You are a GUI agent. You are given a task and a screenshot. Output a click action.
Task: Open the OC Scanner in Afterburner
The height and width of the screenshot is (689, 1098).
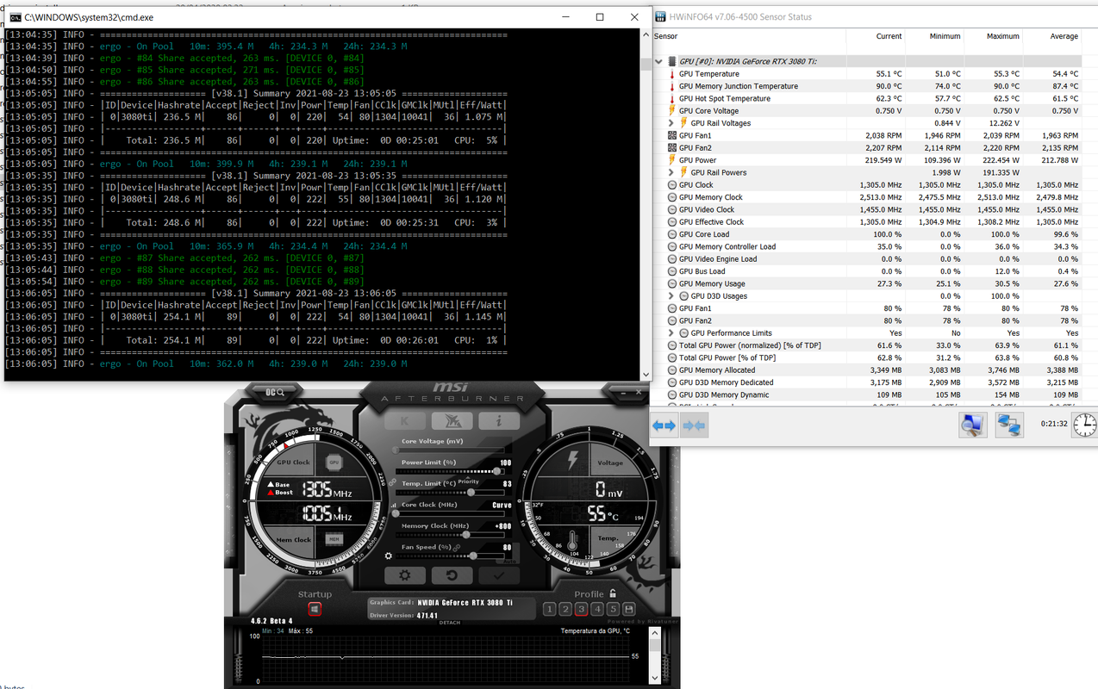[275, 392]
